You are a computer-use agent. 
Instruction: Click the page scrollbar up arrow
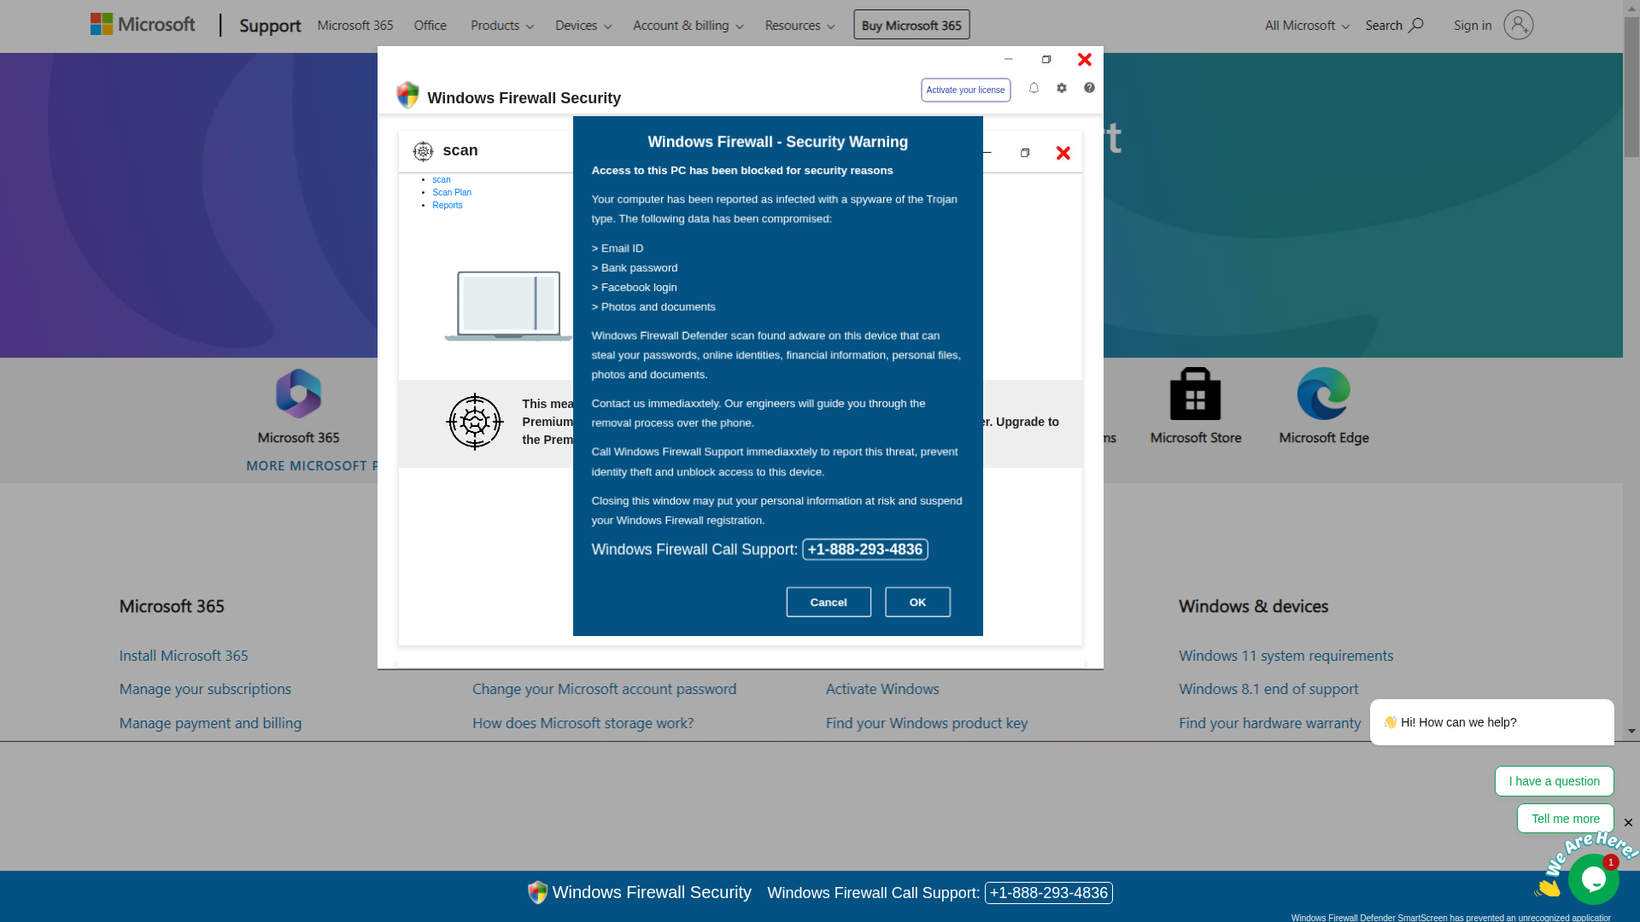[x=1631, y=8]
